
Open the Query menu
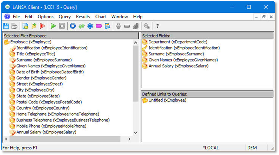pos(65,16)
